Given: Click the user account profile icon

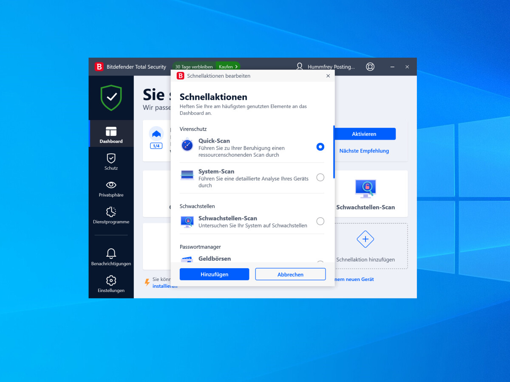Looking at the screenshot, I should click(x=300, y=67).
